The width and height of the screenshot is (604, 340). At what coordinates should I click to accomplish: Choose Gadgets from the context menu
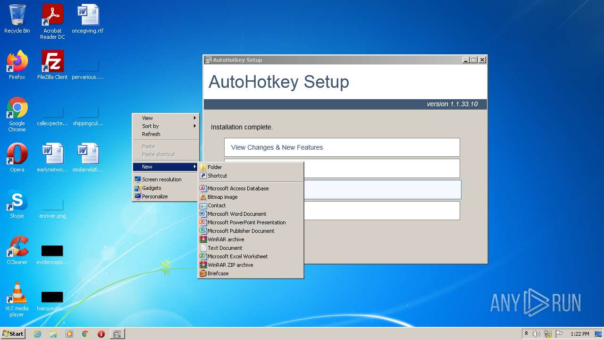click(x=166, y=188)
